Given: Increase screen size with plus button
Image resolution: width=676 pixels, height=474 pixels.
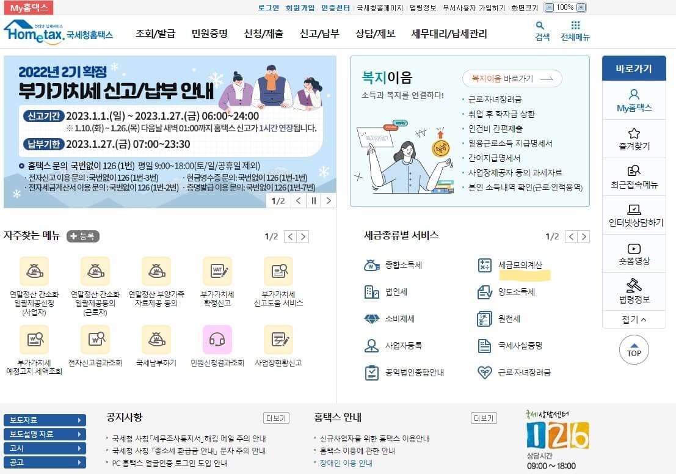Looking at the screenshot, I should pyautogui.click(x=581, y=7).
